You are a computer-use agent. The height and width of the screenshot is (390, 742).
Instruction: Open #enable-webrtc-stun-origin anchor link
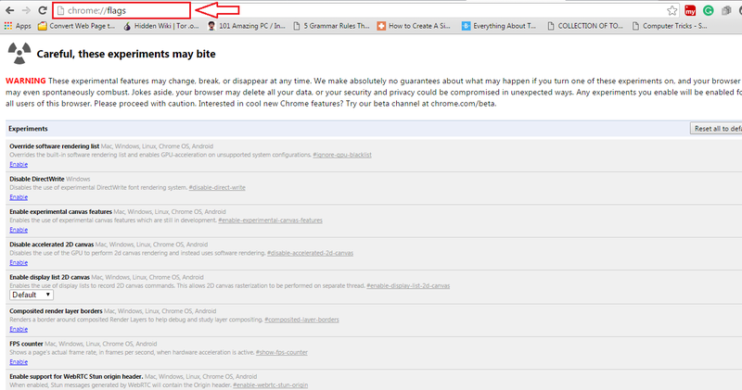[270, 384]
